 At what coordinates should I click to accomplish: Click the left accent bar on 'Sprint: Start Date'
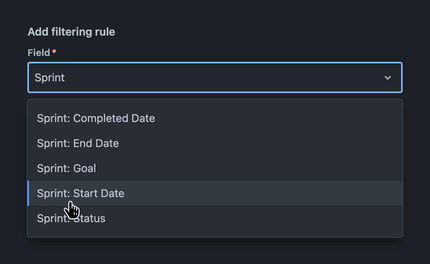tap(29, 193)
